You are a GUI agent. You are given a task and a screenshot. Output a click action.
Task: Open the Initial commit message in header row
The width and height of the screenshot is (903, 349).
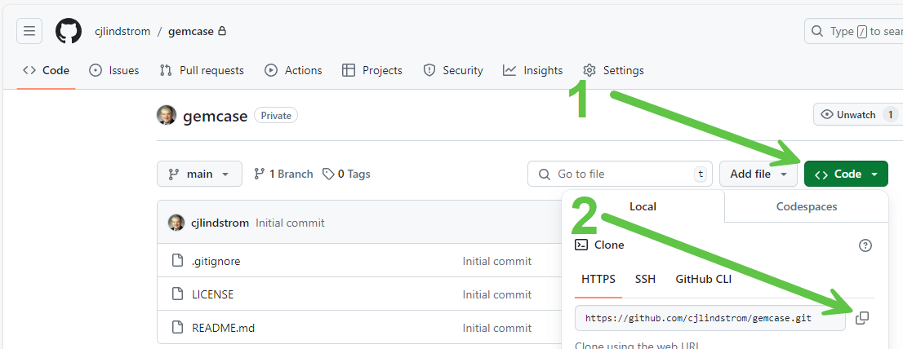[x=291, y=223]
